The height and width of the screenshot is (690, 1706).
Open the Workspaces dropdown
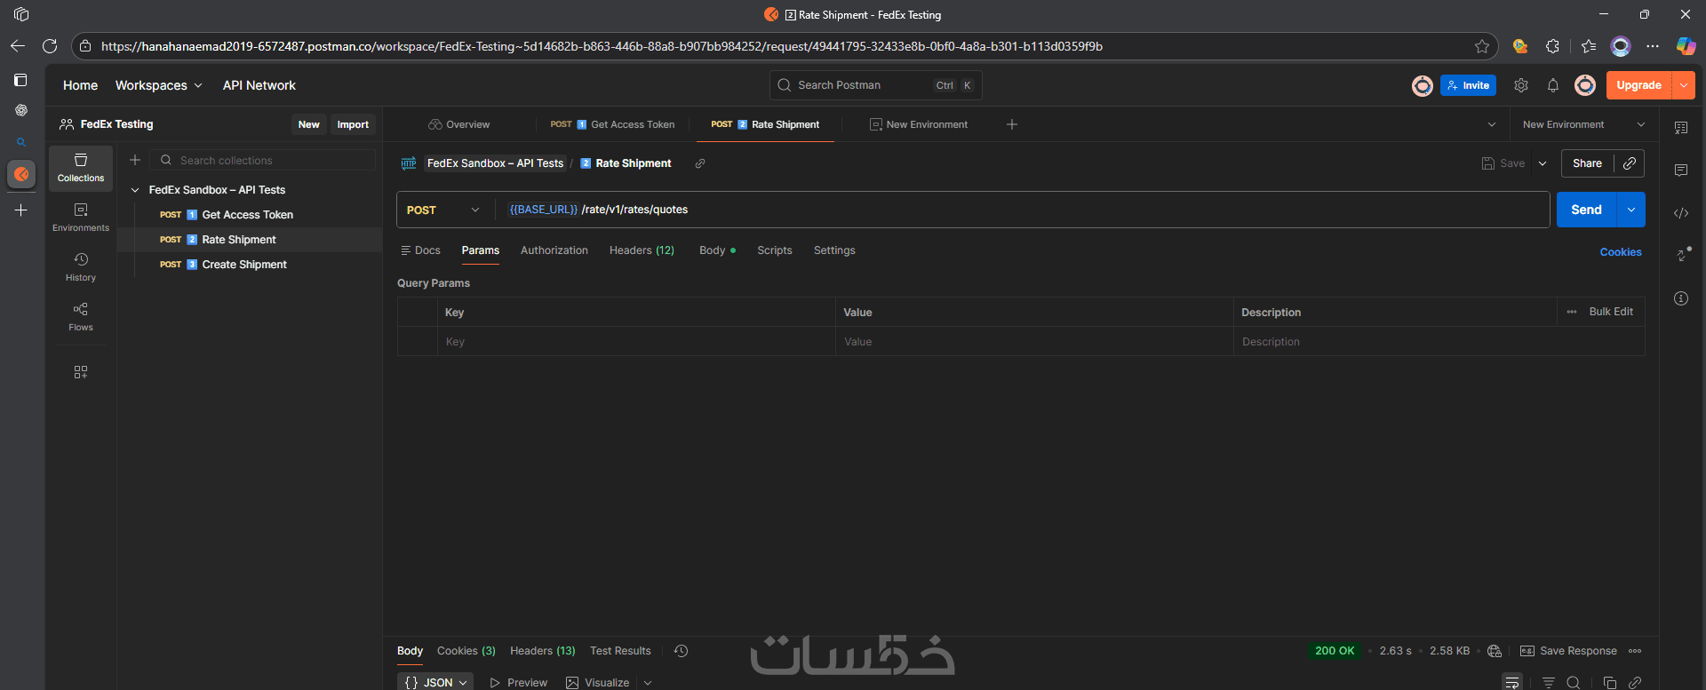[x=159, y=85]
